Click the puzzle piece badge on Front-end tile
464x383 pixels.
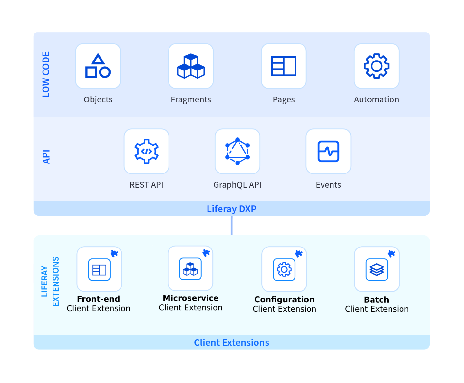point(114,254)
